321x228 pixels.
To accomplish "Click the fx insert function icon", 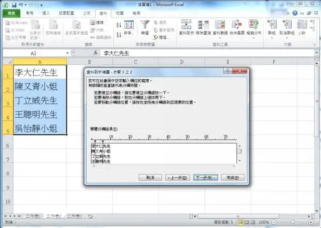I will (95, 53).
